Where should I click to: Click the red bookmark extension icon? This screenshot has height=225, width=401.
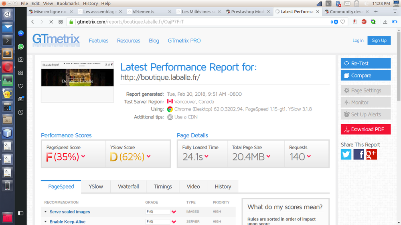click(x=355, y=22)
